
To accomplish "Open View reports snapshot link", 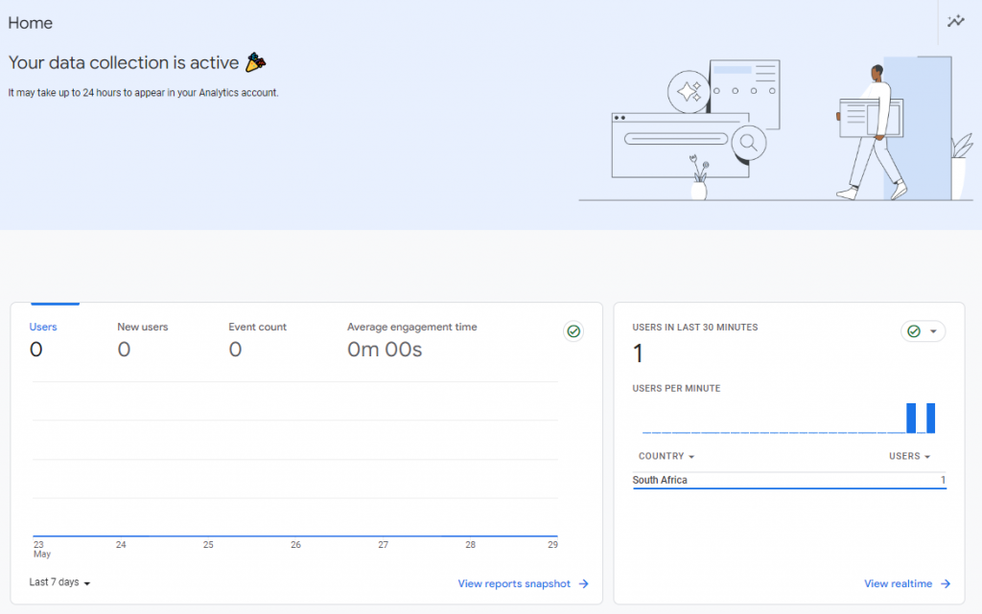I will [514, 584].
